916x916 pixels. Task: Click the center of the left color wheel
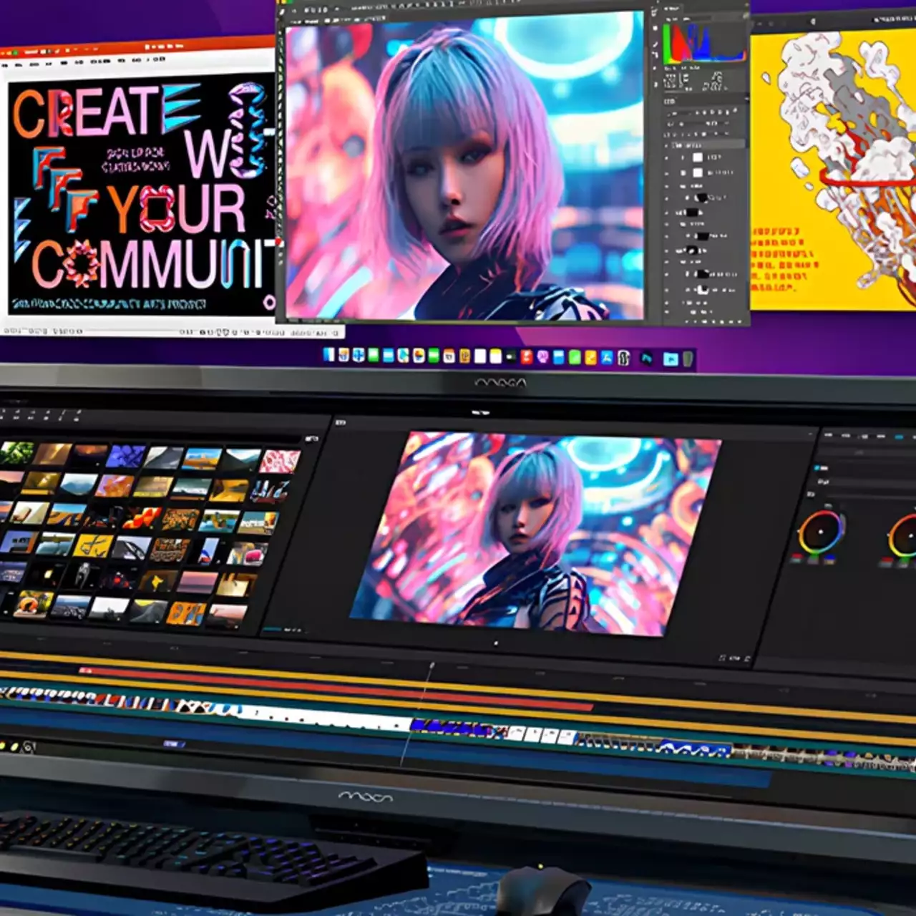[820, 532]
